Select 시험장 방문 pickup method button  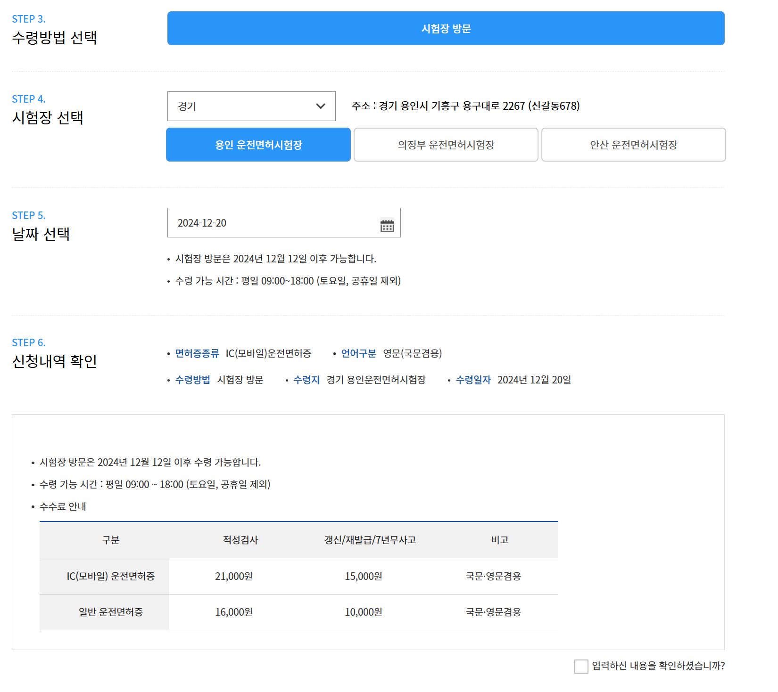pyautogui.click(x=446, y=28)
